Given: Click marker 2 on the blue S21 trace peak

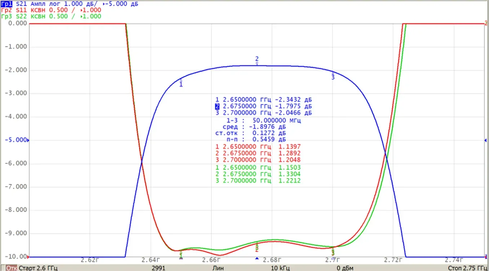Looking at the screenshot, I should coord(257,61).
